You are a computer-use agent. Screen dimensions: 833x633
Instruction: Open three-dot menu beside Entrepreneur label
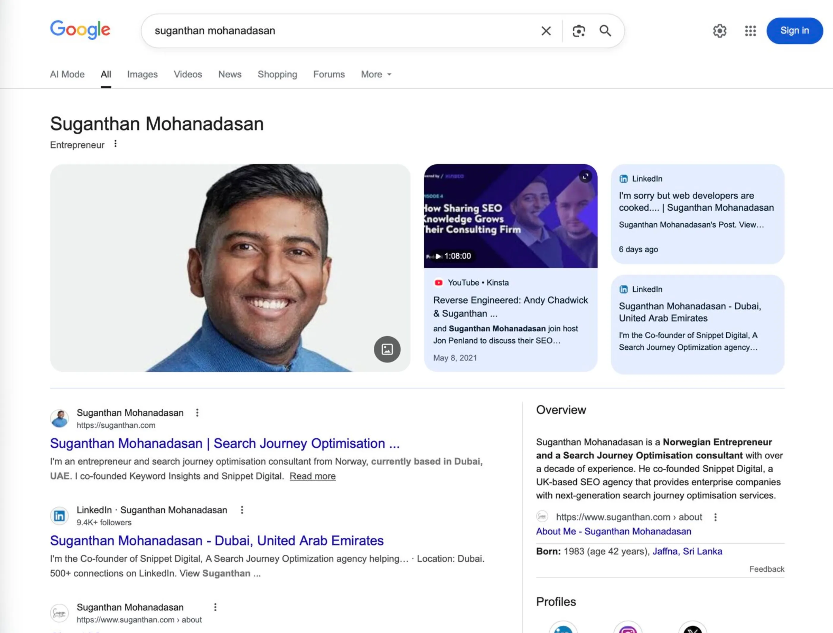coord(116,144)
